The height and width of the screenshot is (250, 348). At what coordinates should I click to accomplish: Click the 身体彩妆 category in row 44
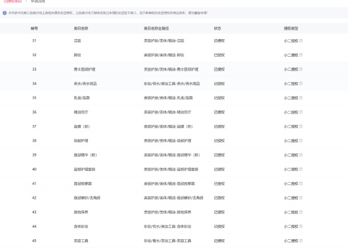81,227
